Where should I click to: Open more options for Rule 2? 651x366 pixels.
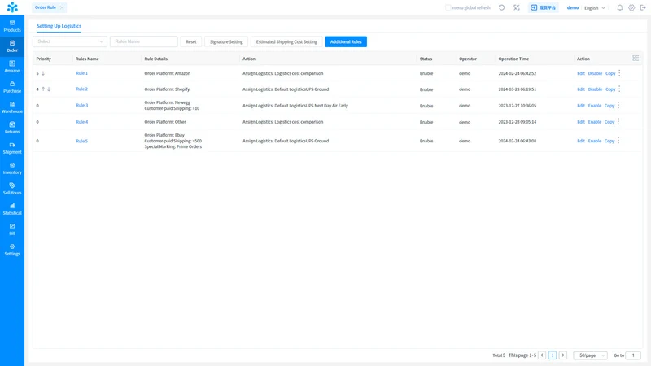pyautogui.click(x=619, y=89)
